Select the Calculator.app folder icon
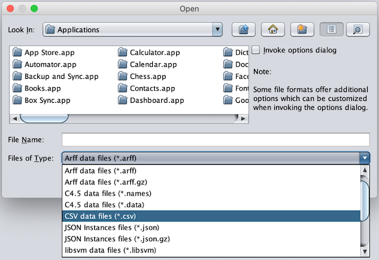 (123, 52)
